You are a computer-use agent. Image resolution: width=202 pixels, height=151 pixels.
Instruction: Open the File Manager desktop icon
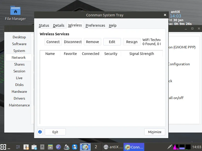point(15,13)
